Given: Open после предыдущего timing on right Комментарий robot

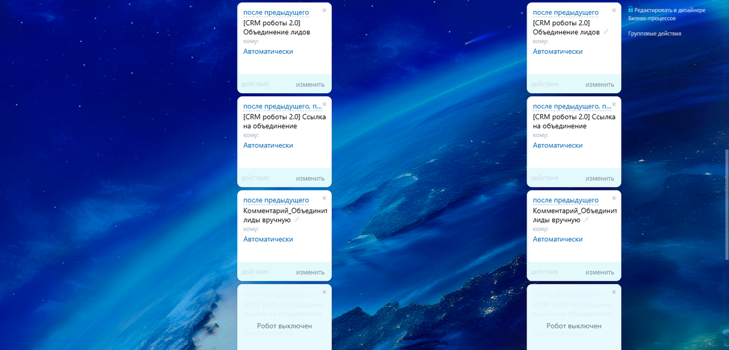Looking at the screenshot, I should (566, 200).
